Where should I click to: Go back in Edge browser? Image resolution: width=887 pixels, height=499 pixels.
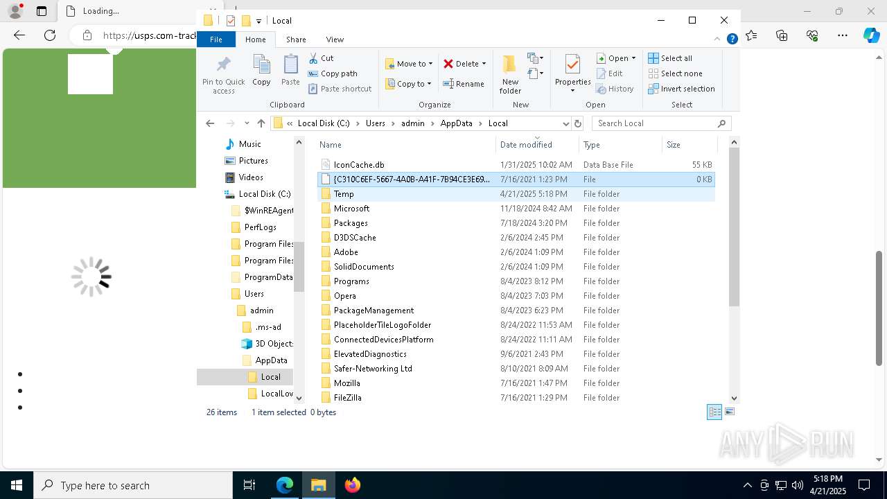19,35
